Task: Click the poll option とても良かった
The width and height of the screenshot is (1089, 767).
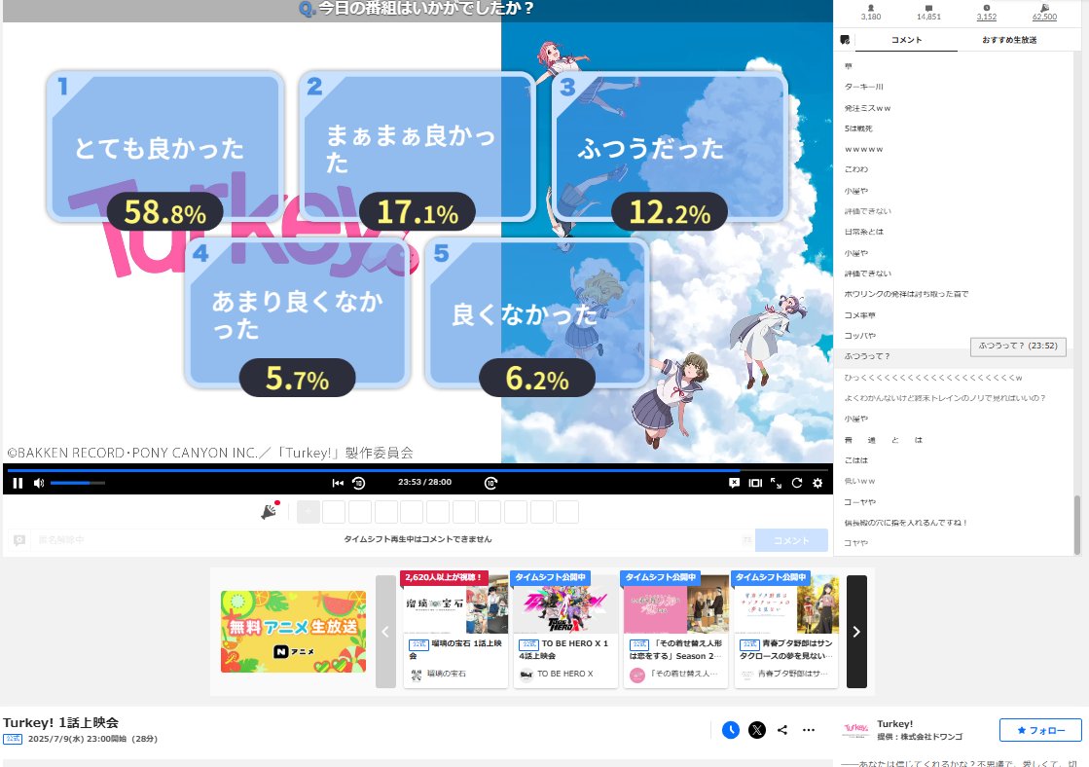Action: coord(165,146)
